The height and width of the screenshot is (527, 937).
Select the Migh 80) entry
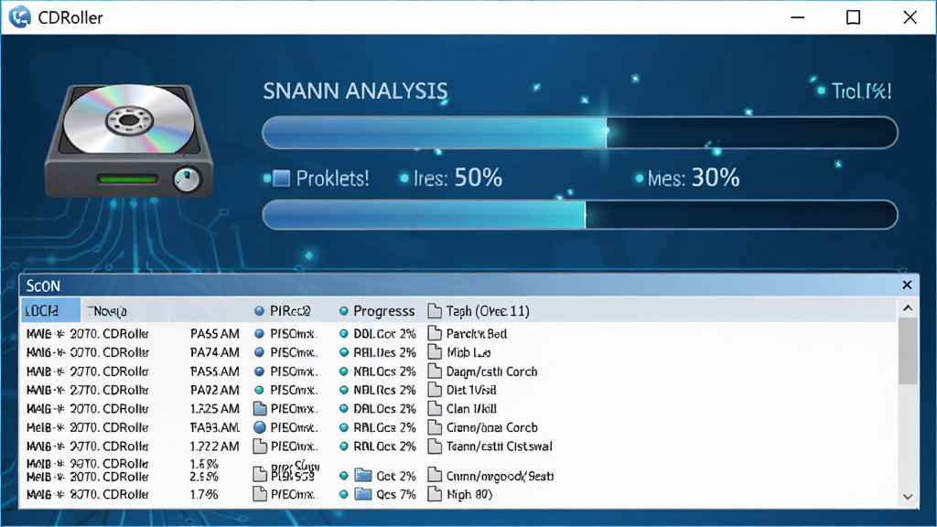click(x=469, y=494)
